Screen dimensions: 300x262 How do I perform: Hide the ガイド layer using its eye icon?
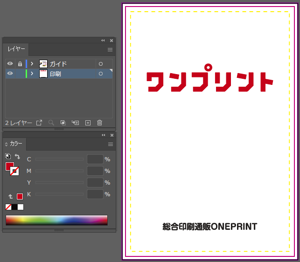point(10,64)
